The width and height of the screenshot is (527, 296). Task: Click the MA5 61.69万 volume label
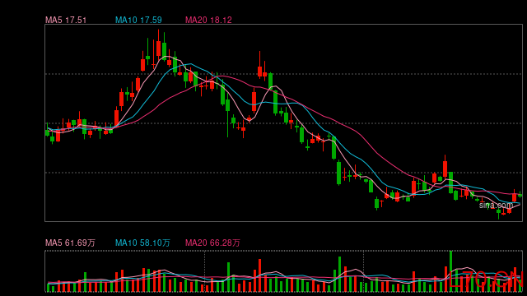[70, 243]
